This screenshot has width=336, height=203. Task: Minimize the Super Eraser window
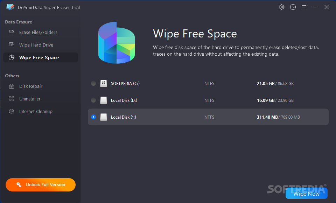click(x=315, y=7)
